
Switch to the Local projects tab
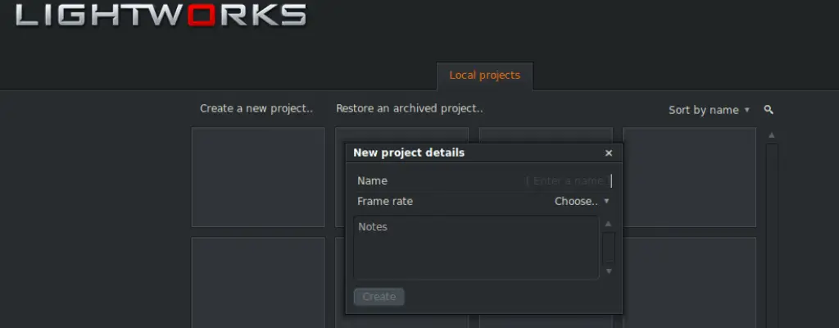(x=484, y=75)
